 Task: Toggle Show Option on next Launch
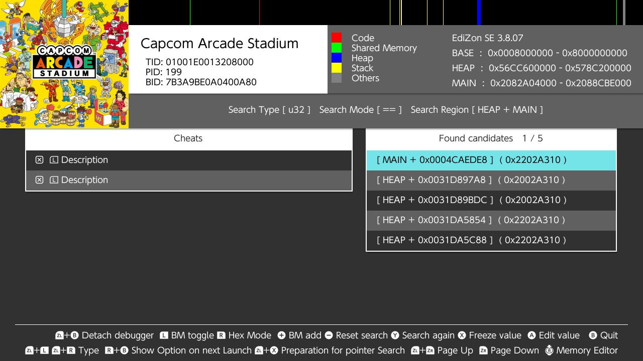(191, 350)
